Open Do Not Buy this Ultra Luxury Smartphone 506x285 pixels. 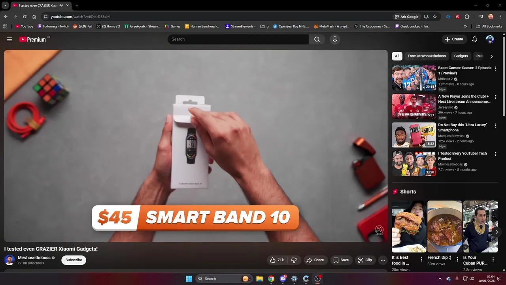pyautogui.click(x=463, y=127)
